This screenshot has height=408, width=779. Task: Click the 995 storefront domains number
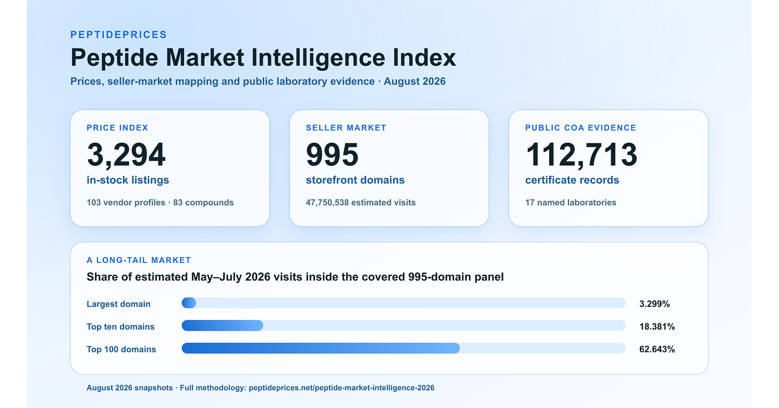(332, 155)
